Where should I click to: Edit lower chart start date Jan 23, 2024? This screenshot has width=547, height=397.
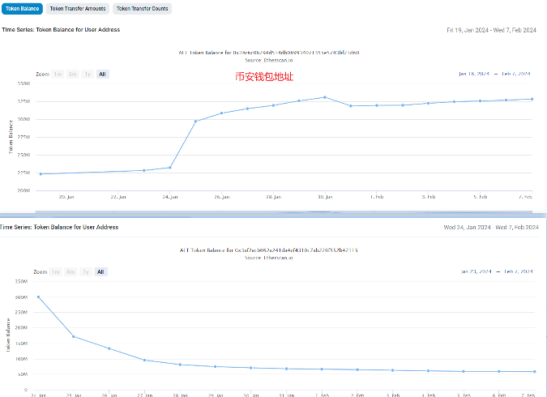[475, 271]
